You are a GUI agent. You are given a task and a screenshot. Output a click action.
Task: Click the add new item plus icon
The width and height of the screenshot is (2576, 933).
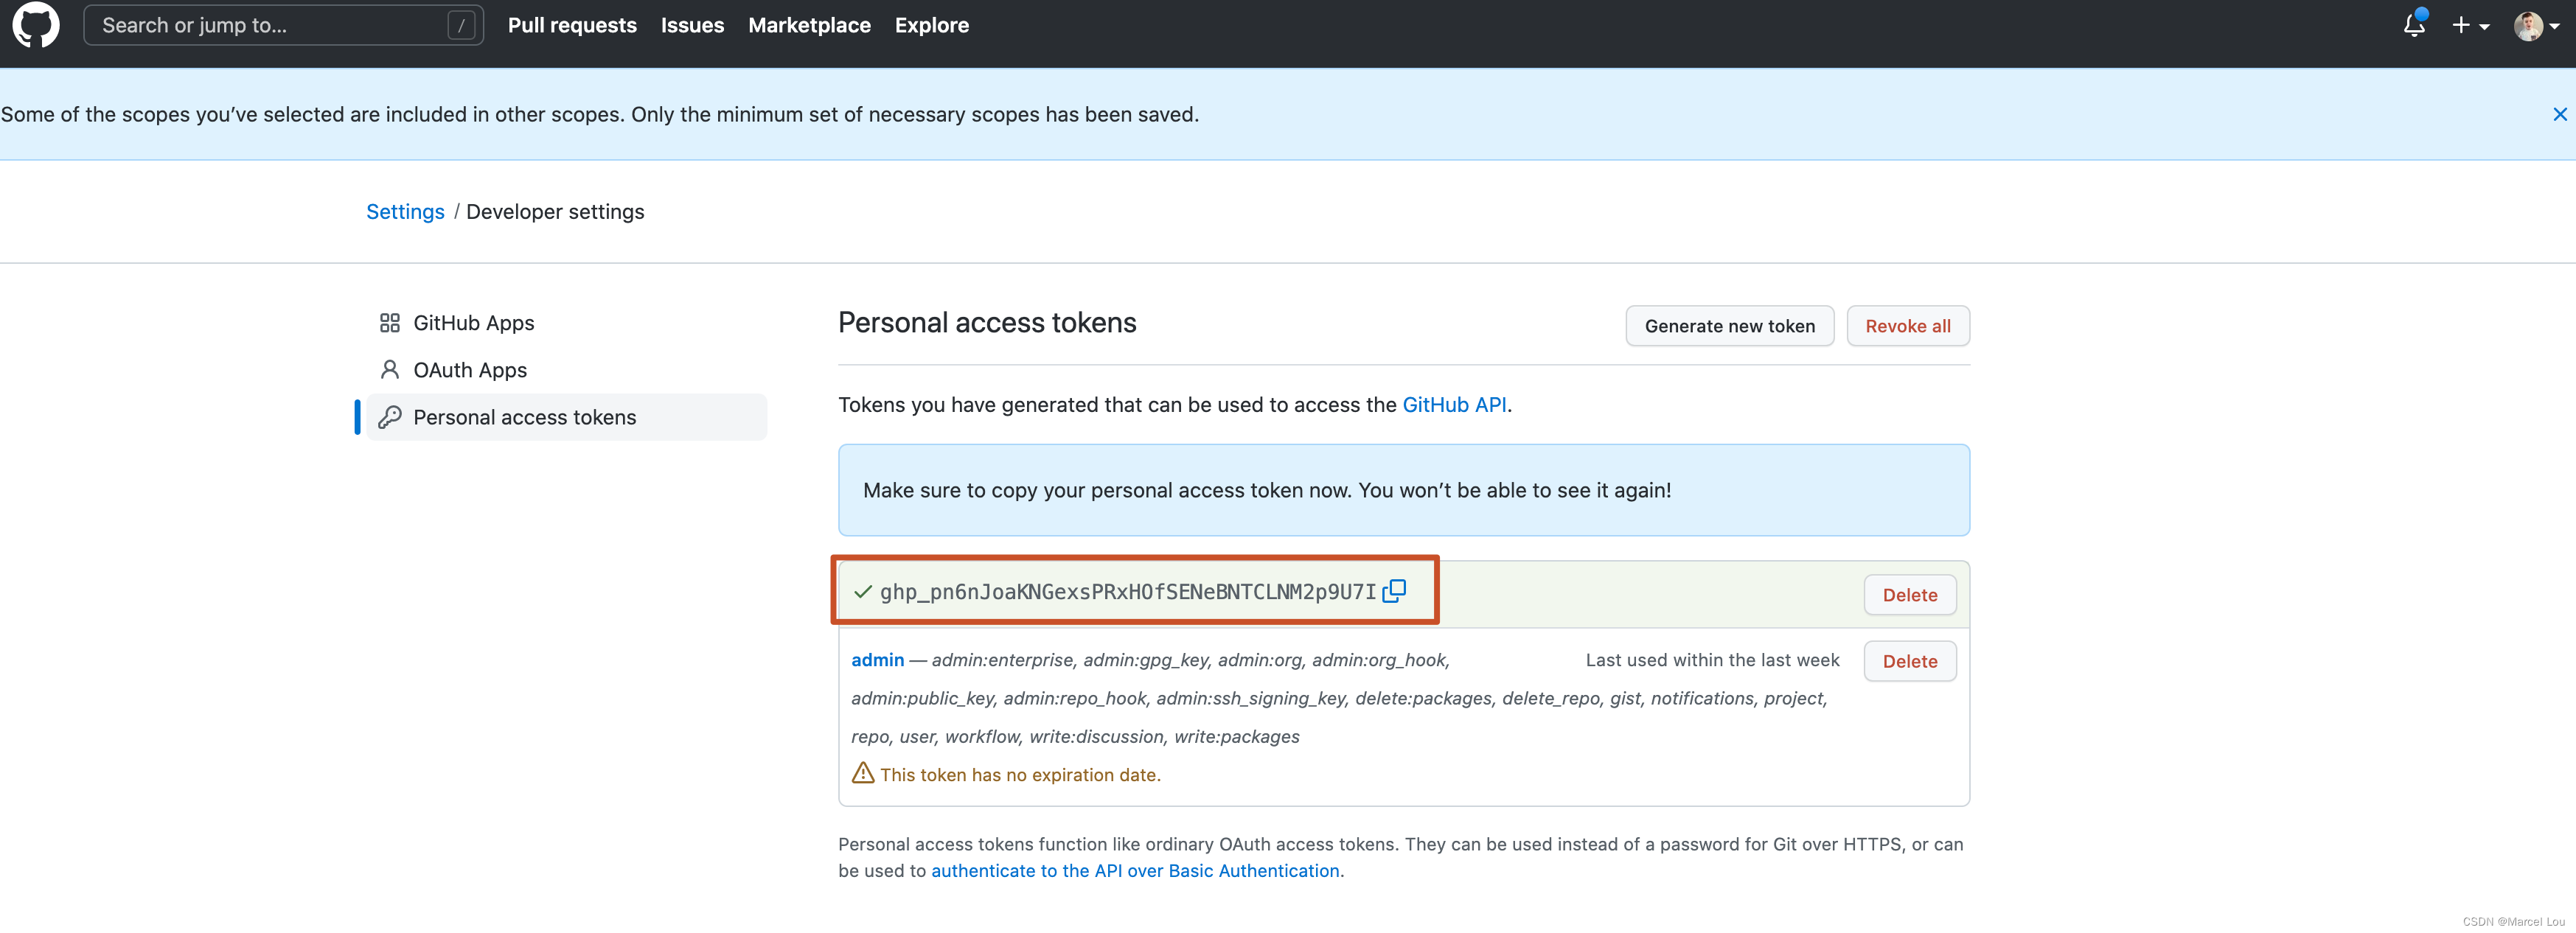point(2461,24)
